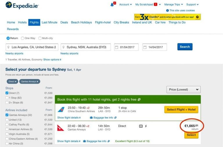
Task: Enable the United airline checkbox
Action: (7, 120)
